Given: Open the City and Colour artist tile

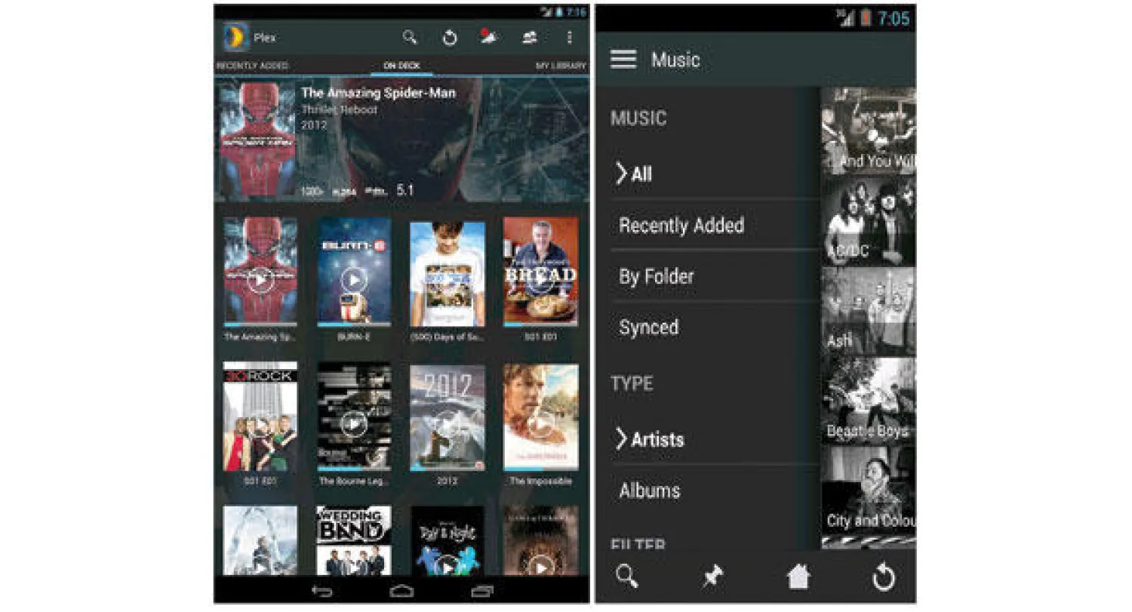Looking at the screenshot, I should tap(869, 491).
